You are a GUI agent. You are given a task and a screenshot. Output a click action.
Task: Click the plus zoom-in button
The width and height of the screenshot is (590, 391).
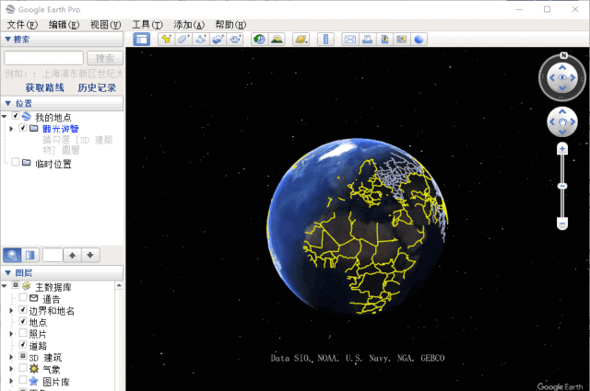point(562,149)
